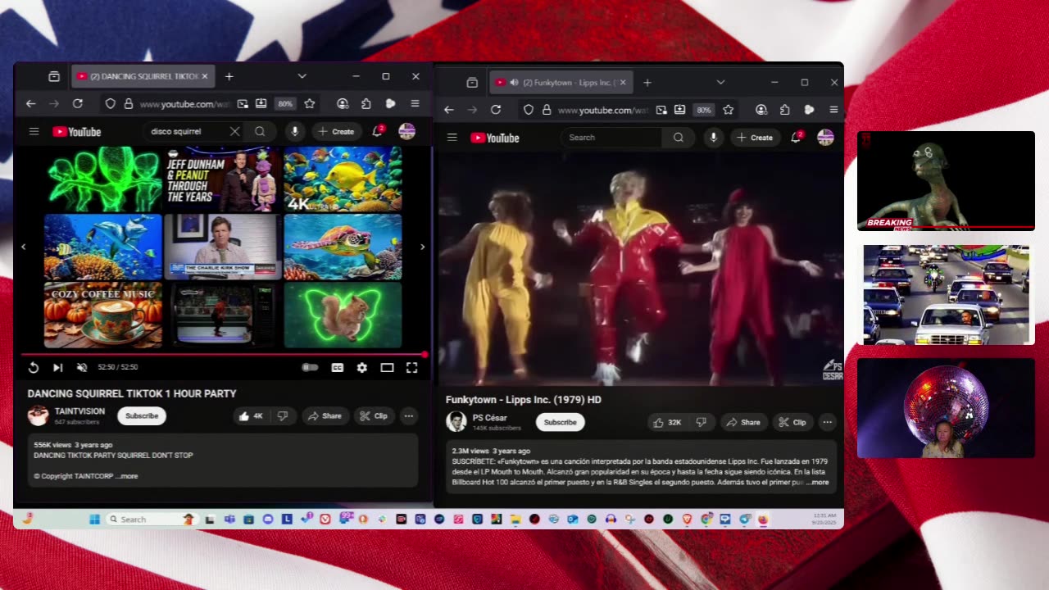Open notifications bell in Dancing Squirrel window
This screenshot has height=590, width=1049.
coord(378,131)
